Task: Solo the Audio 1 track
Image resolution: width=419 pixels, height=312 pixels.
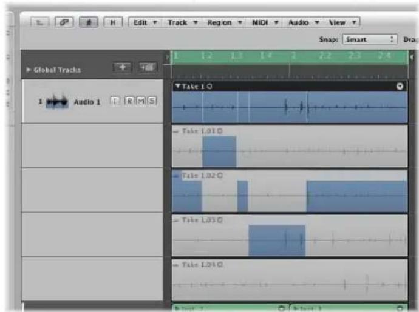Action: (x=152, y=101)
